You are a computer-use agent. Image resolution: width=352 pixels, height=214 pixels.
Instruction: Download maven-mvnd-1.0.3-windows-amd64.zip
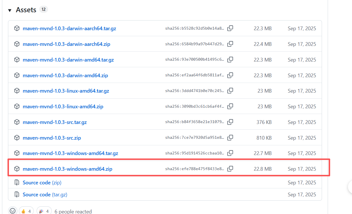coord(67,169)
